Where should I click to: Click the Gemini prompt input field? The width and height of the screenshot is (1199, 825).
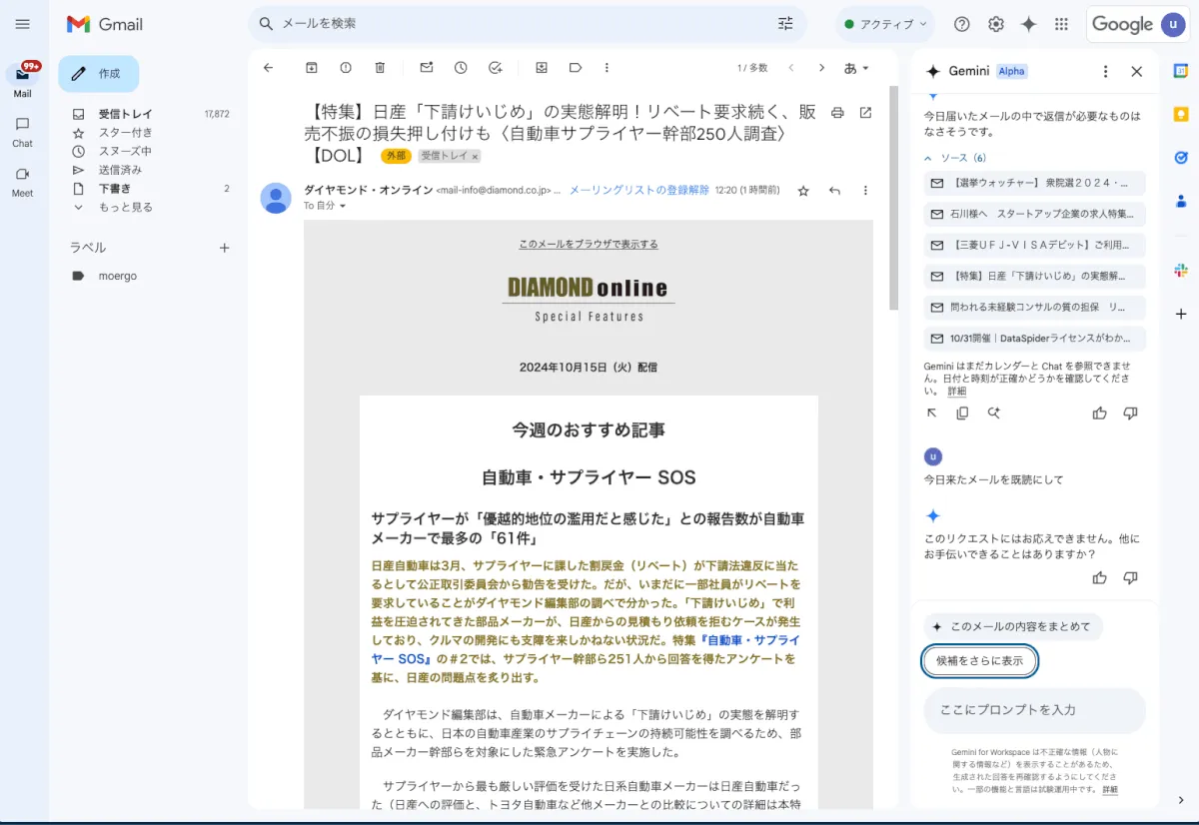coord(1033,710)
